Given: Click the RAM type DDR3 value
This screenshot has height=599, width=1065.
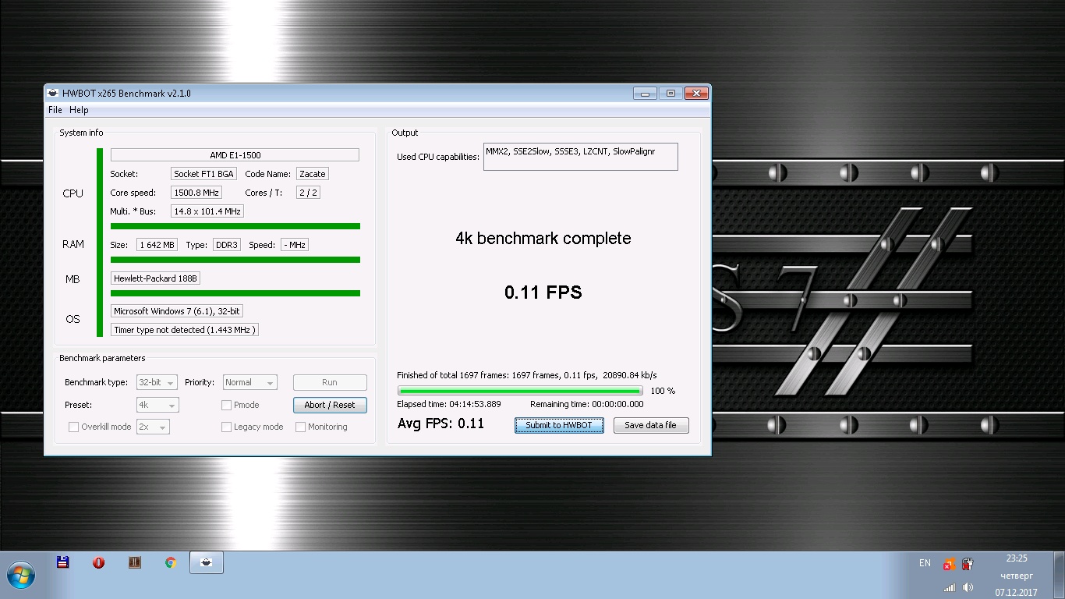Looking at the screenshot, I should pos(227,245).
